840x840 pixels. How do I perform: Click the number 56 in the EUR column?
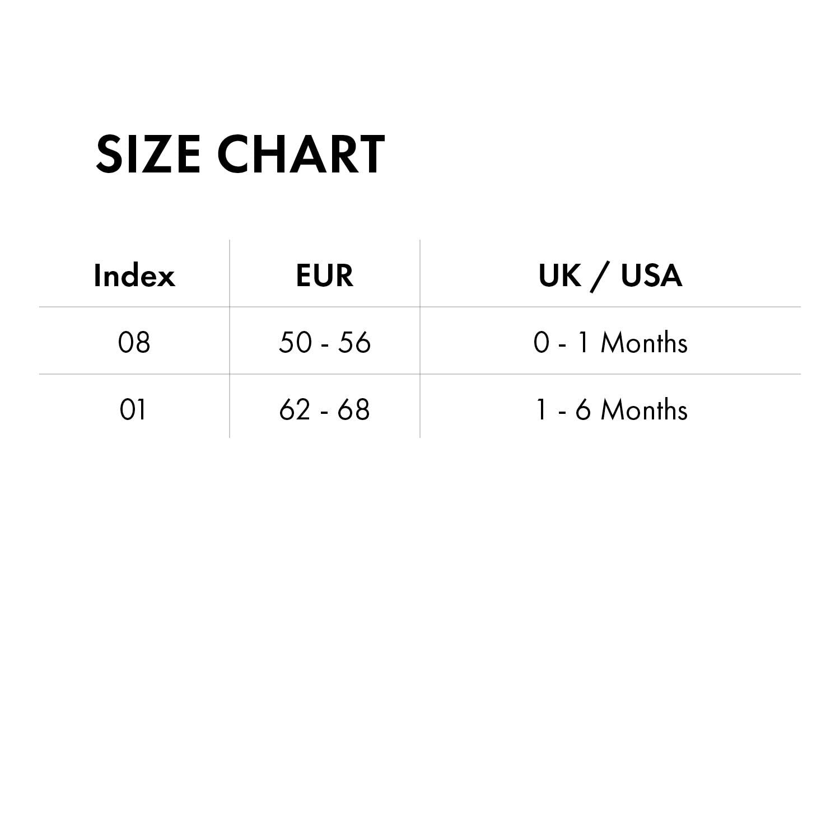[x=354, y=342]
